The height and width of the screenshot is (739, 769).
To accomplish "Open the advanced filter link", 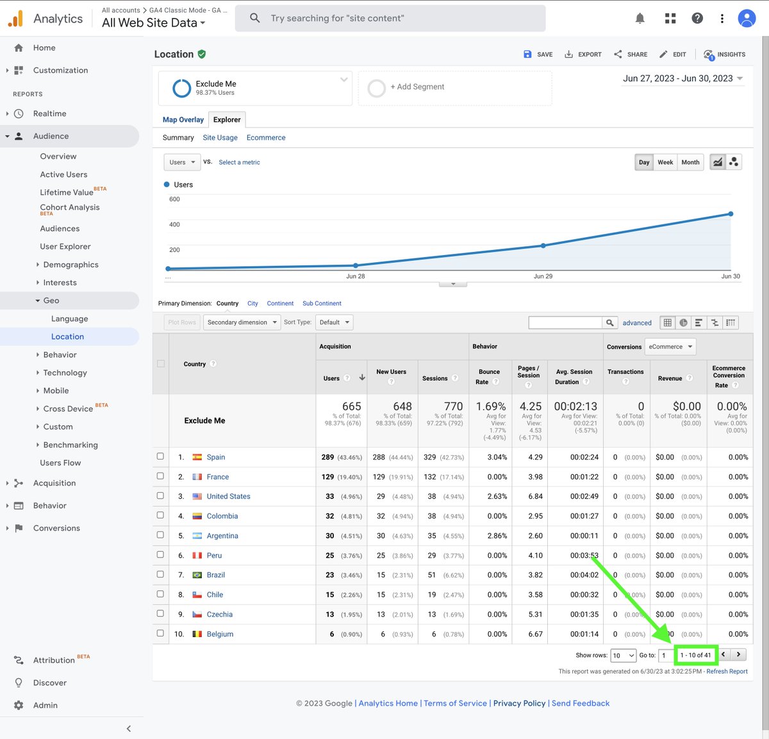I will 637,323.
